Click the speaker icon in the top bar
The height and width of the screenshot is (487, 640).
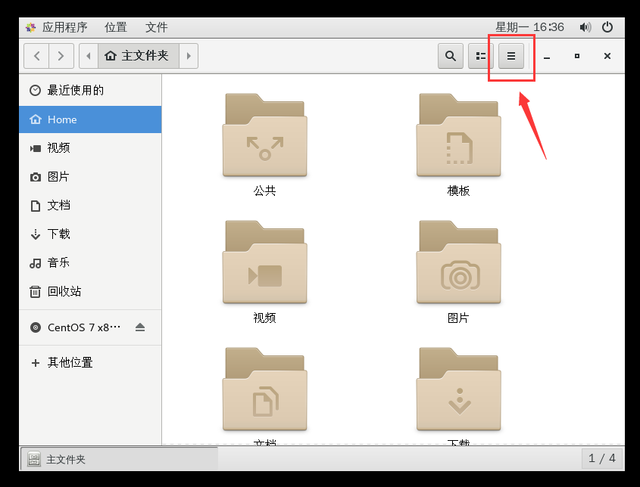tap(585, 26)
